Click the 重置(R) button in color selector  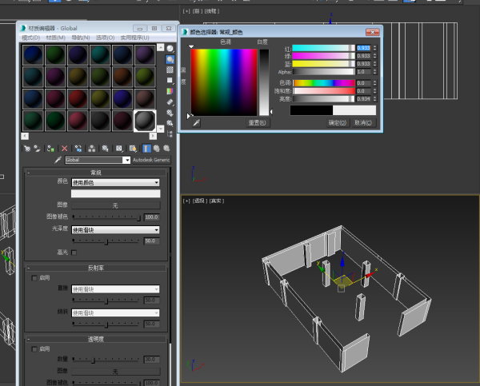(x=257, y=123)
